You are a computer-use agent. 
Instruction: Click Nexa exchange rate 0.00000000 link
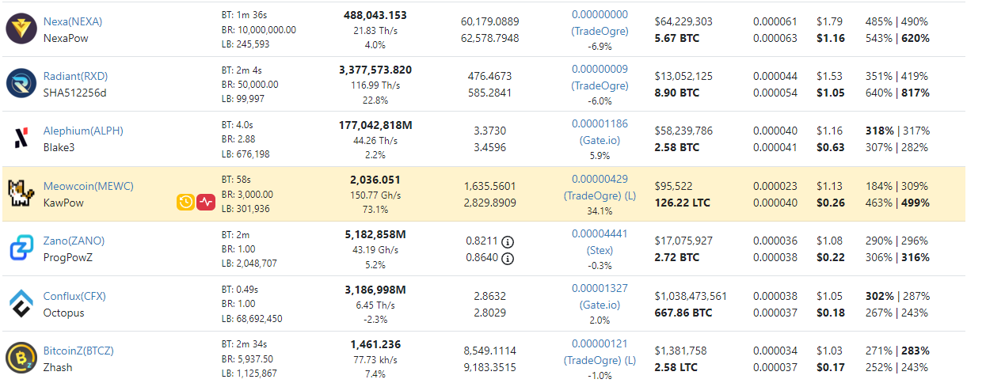tap(600, 14)
